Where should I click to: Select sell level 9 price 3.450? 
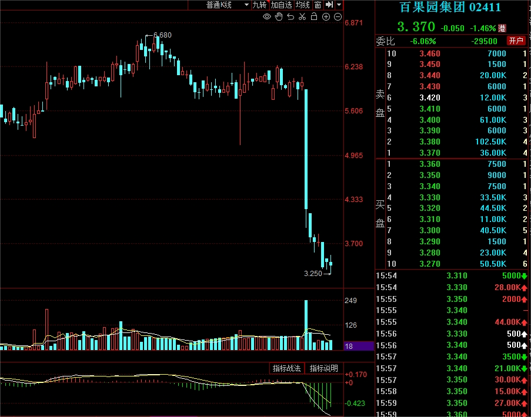(x=430, y=64)
